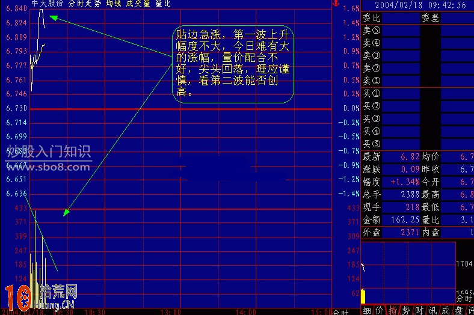Select the 买② buy order row
This screenshot has height=315, width=474.
click(x=417, y=106)
